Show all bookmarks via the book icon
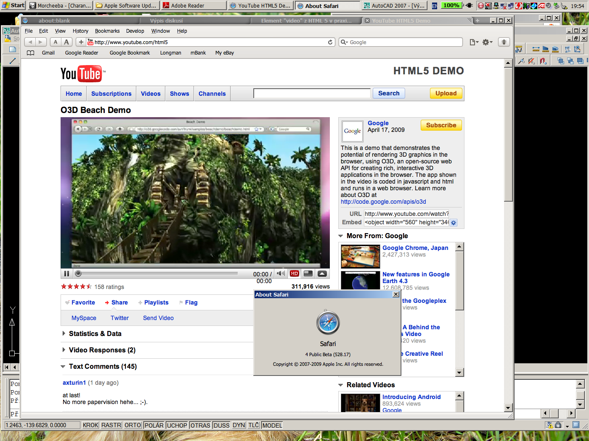Viewport: 589px width, 441px height. [x=30, y=53]
